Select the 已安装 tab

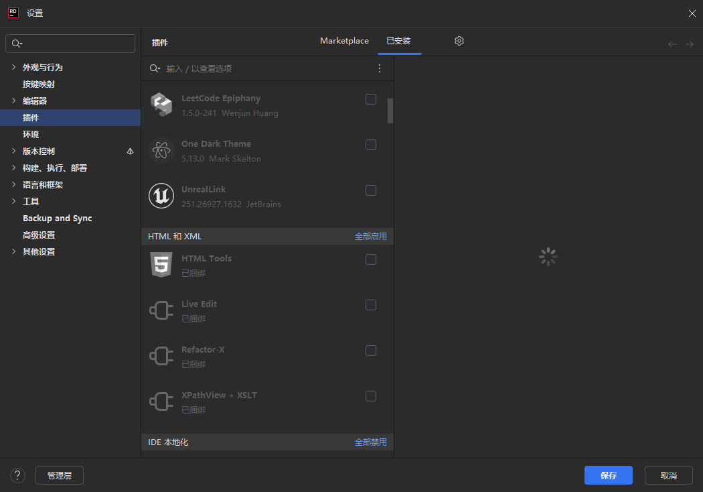(x=399, y=41)
